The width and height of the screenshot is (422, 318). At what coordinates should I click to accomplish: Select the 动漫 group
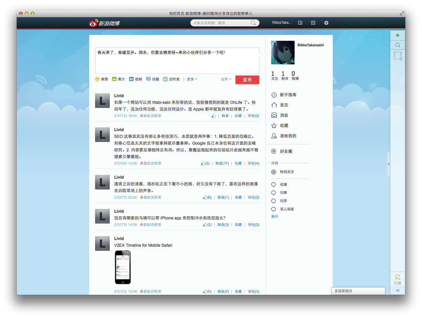[x=279, y=185]
